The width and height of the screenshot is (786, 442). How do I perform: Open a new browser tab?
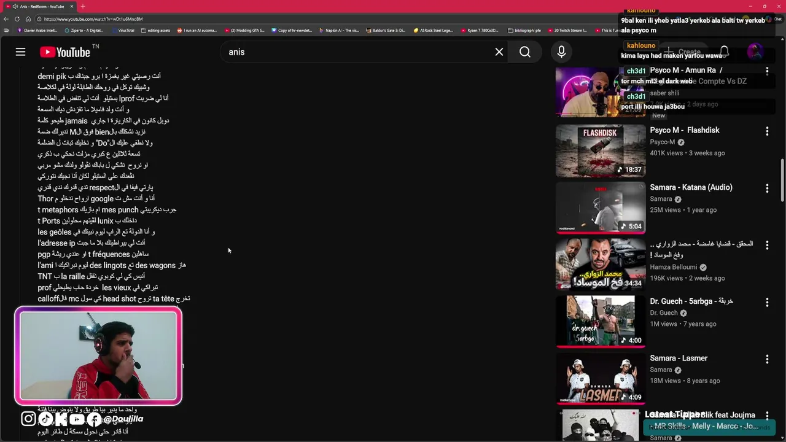(82, 6)
